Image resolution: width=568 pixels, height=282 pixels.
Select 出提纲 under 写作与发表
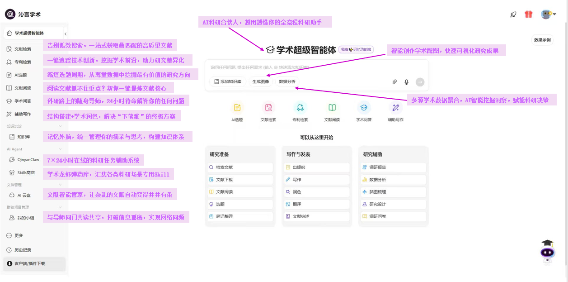[x=317, y=167]
